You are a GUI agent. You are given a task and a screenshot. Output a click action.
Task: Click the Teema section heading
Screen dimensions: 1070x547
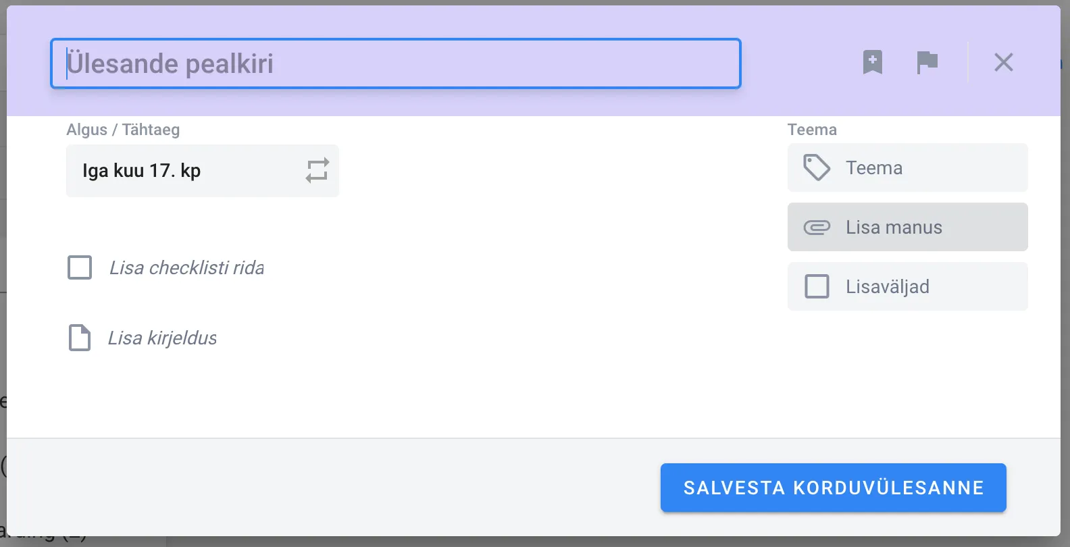(812, 130)
